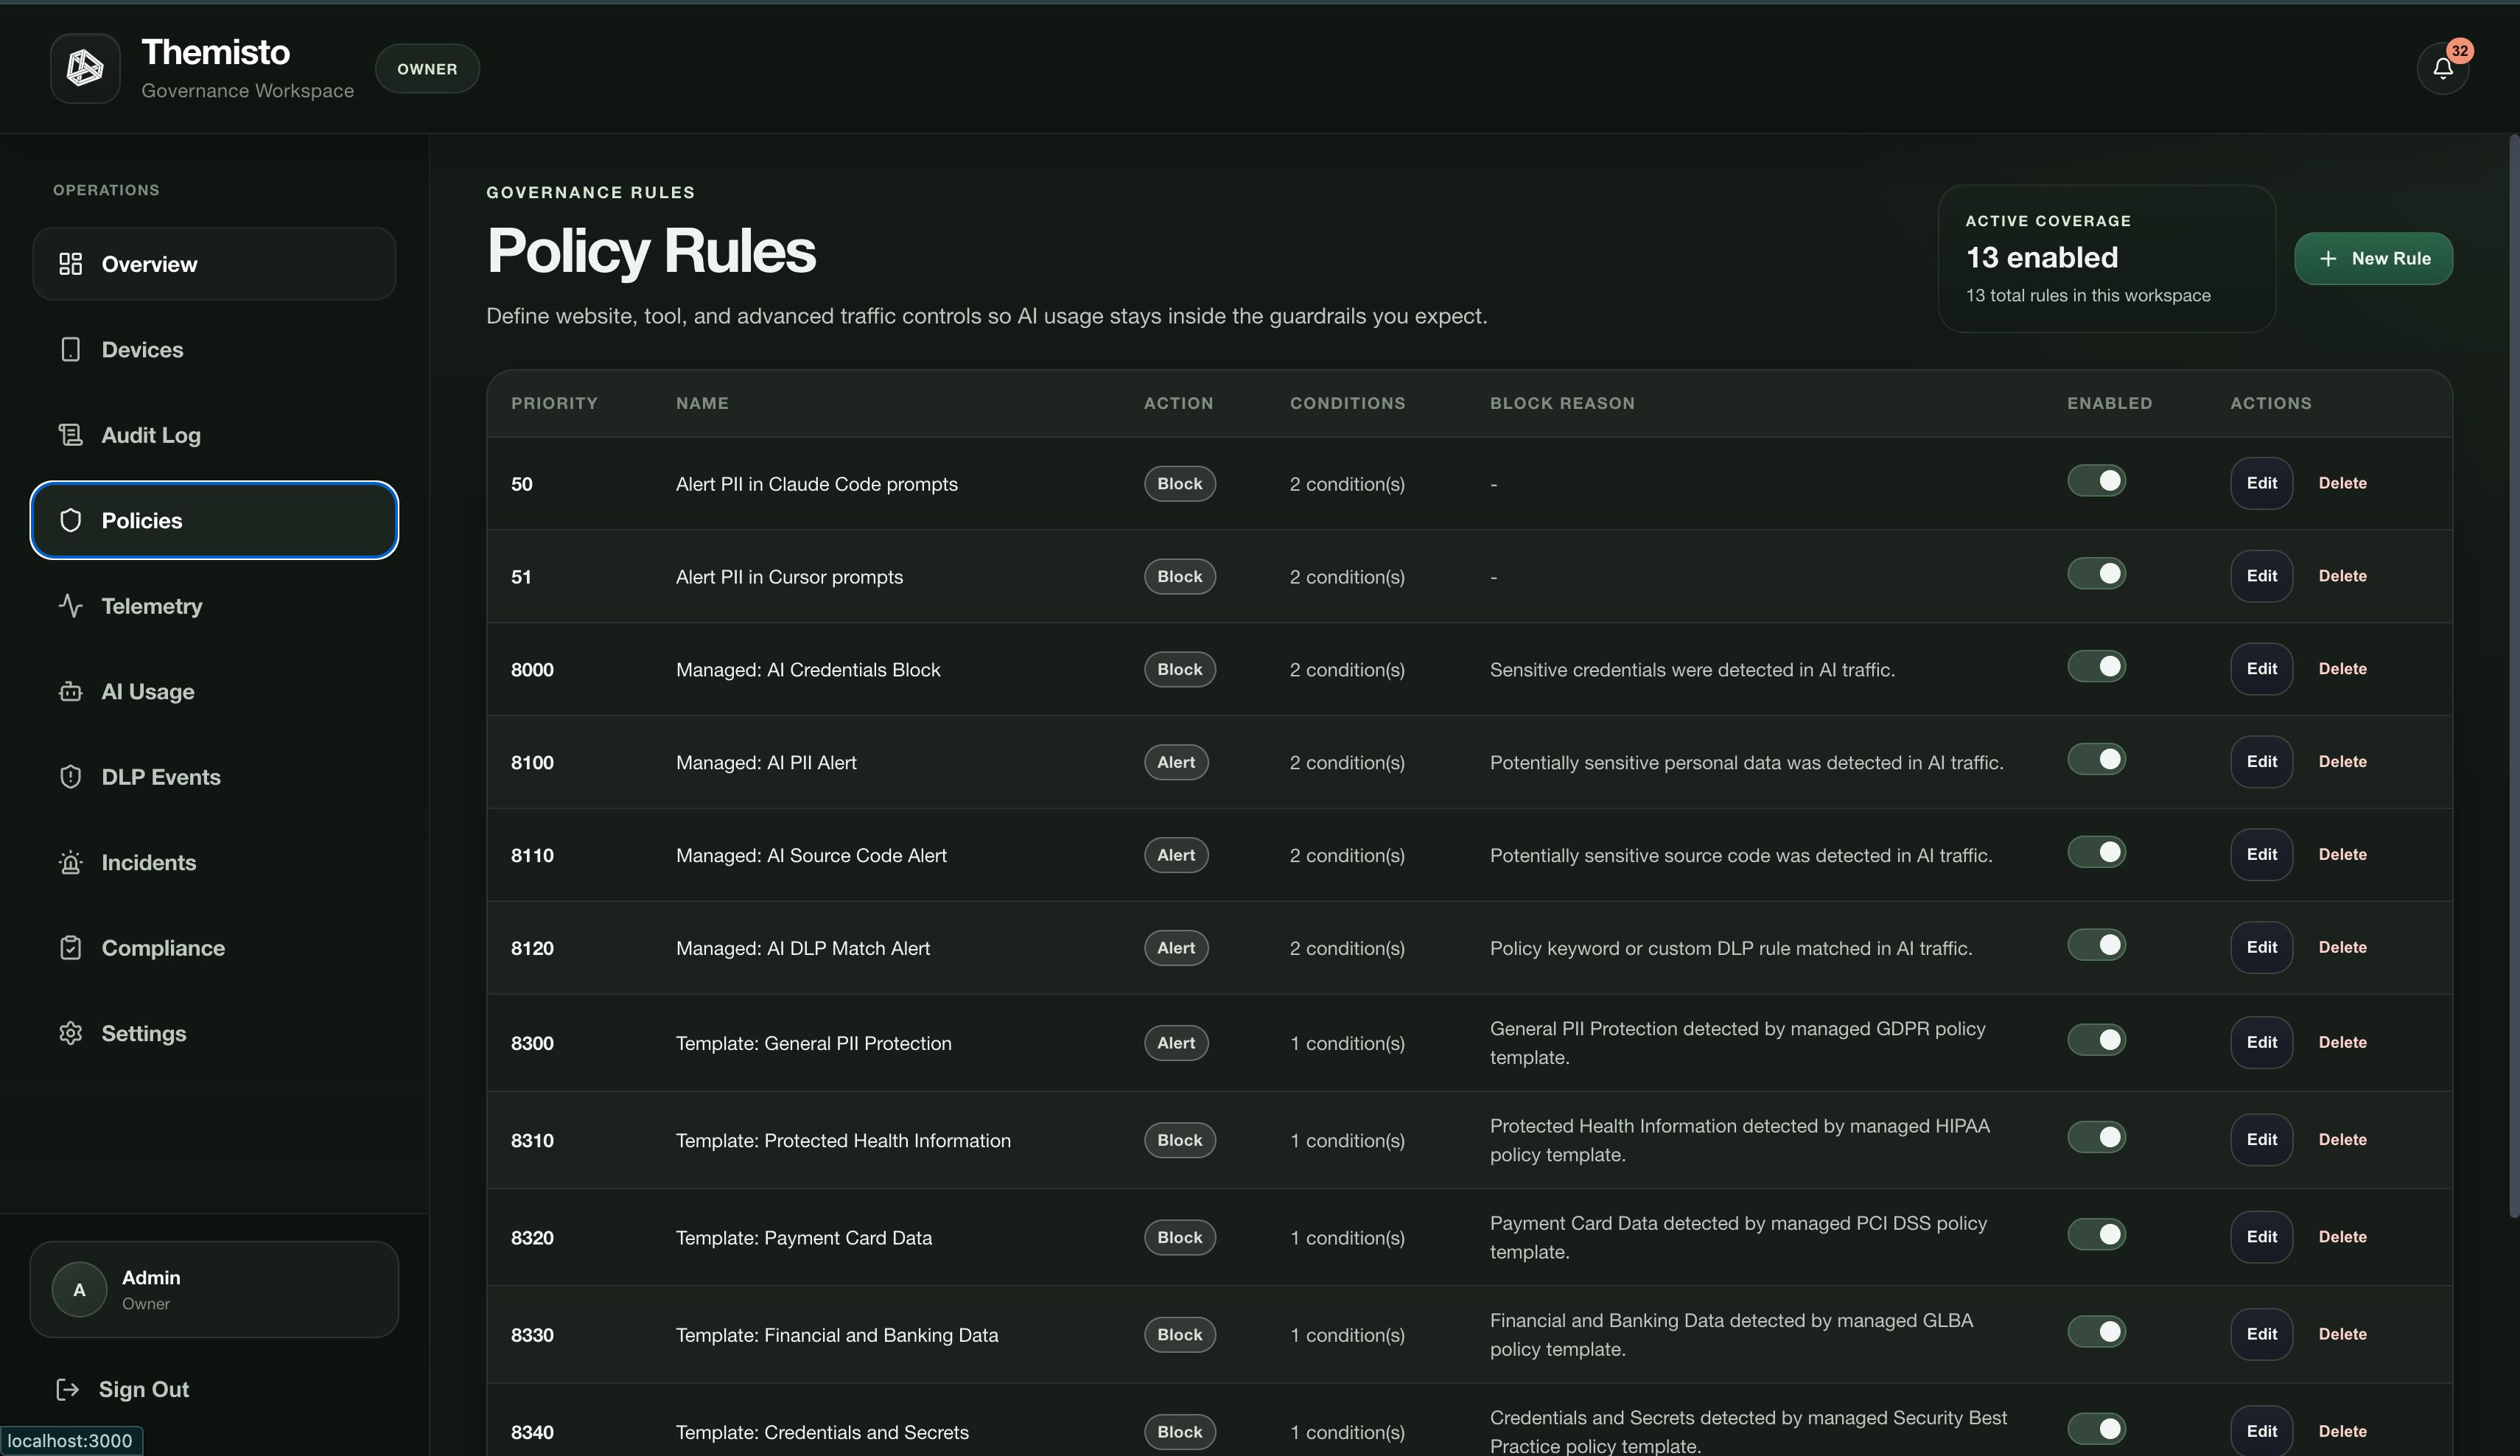Open the Admin Owner profile card

[x=214, y=1289]
